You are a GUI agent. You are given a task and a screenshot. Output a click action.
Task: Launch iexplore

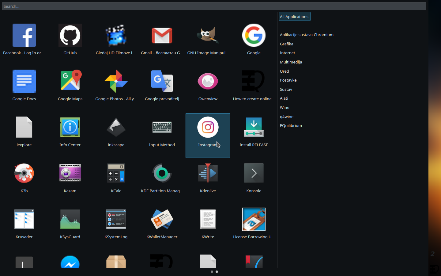coord(24,127)
